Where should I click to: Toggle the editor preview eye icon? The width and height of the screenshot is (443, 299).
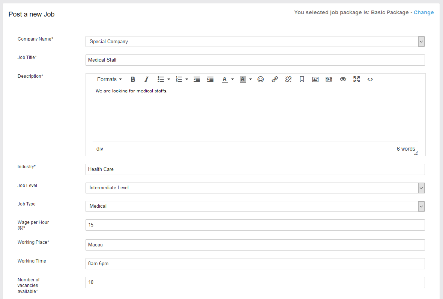tap(343, 79)
